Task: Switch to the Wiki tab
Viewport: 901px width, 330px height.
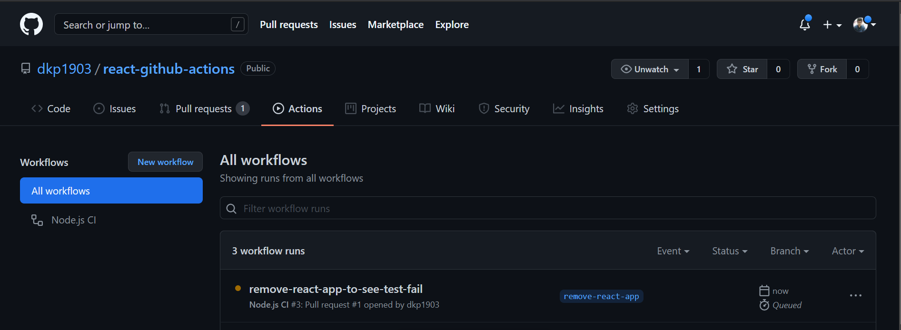Action: (437, 109)
